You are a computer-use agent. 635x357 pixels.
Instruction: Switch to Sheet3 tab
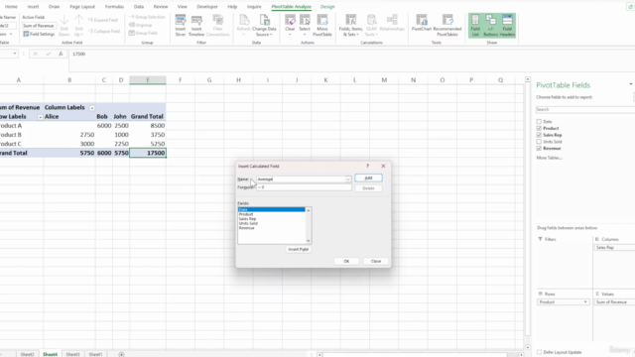72,354
